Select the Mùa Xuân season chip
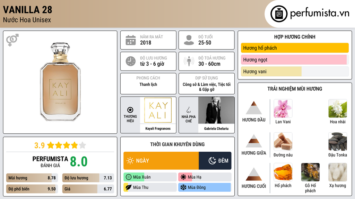The width and height of the screenshot is (355, 199). tap(150, 177)
